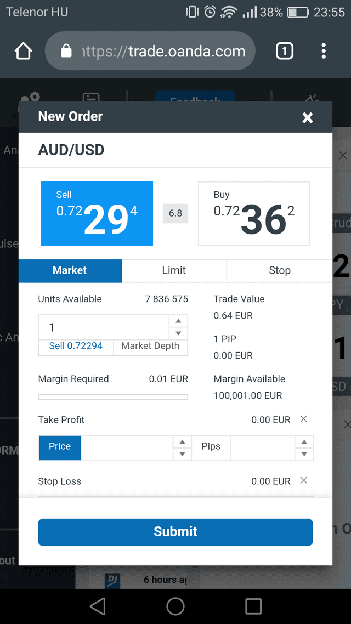The image size is (351, 624).
Task: Tap the home icon in the browser toolbar
Action: [23, 50]
